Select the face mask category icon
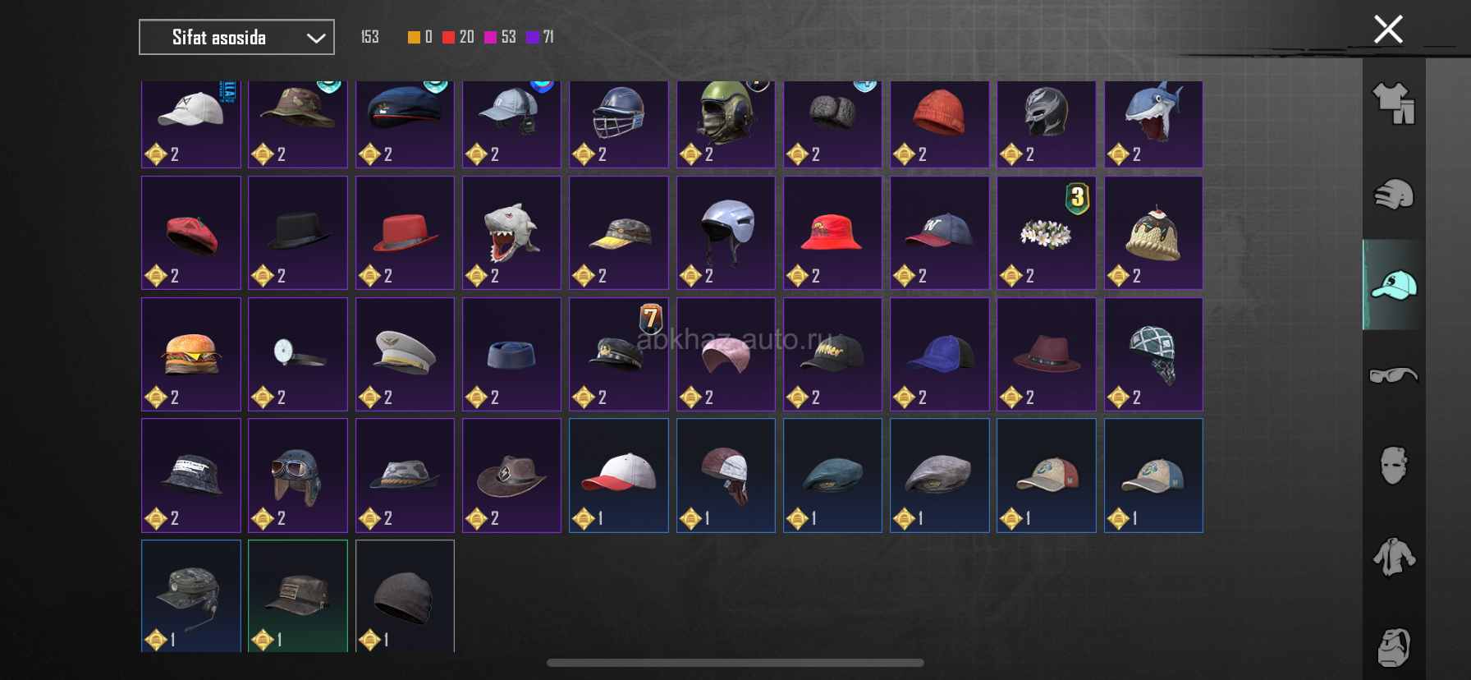Screen dimensions: 1471x680 click(x=1394, y=466)
